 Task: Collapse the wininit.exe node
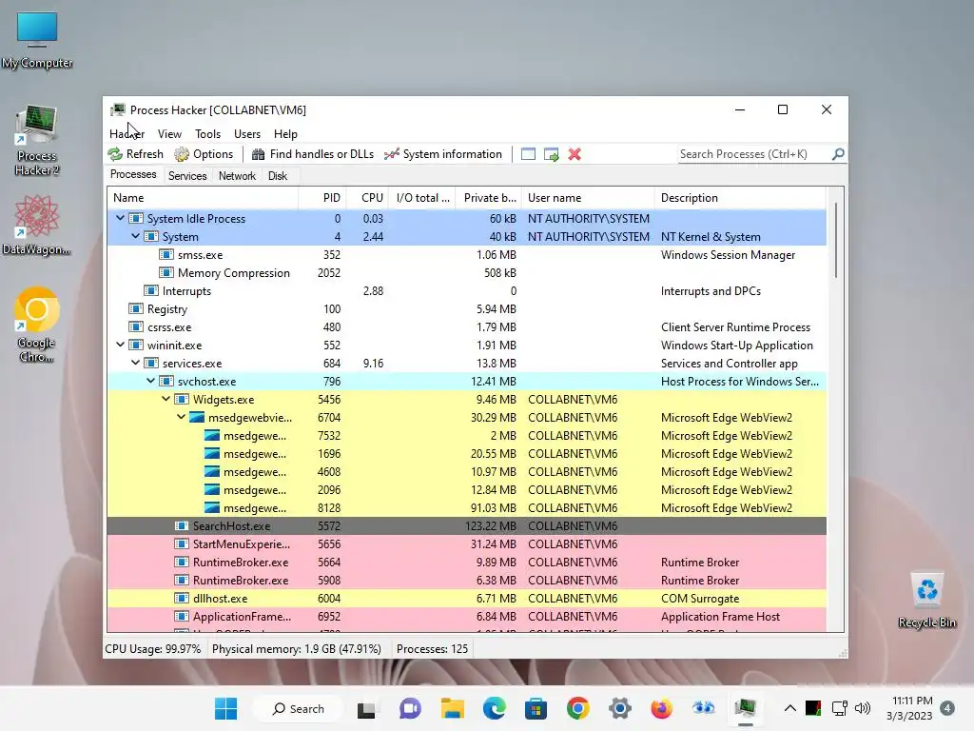[120, 345]
